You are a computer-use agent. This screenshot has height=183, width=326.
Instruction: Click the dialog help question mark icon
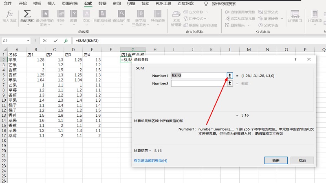click(295, 59)
